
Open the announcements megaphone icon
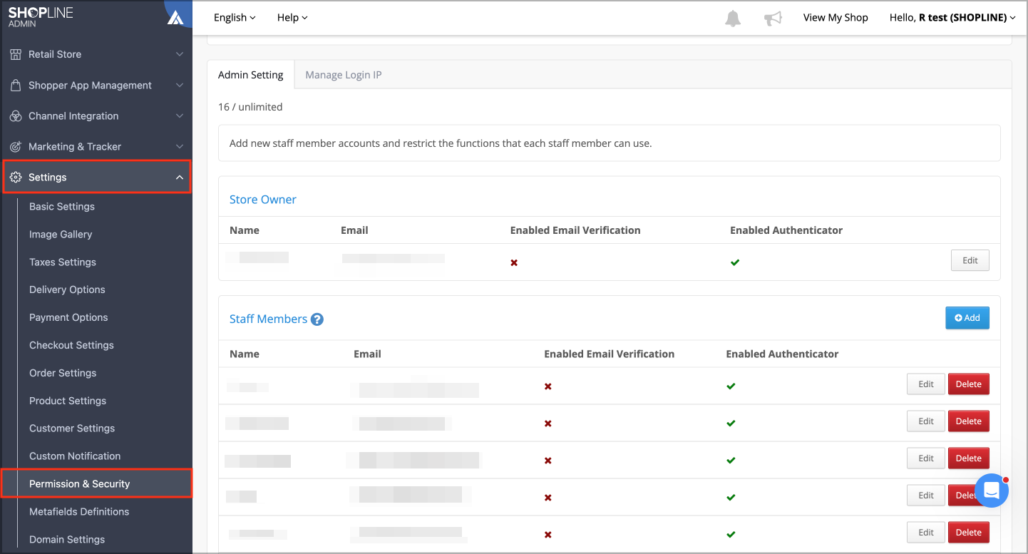[773, 19]
